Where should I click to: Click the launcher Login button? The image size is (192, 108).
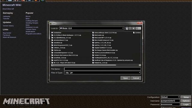coord(186,104)
